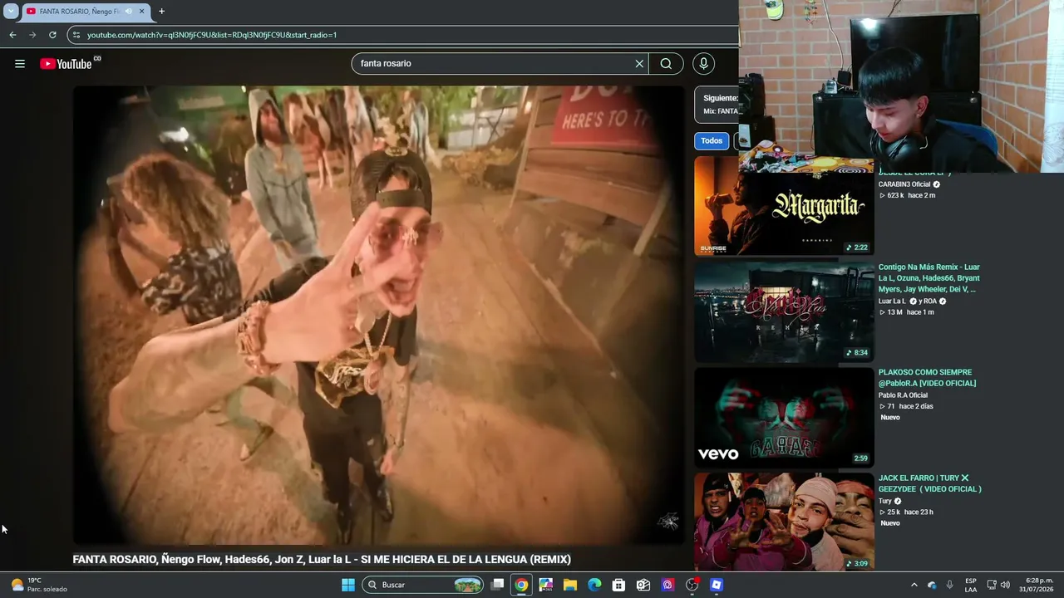Open Chrome's tab search dropdown
The width and height of the screenshot is (1064, 598).
[11, 12]
